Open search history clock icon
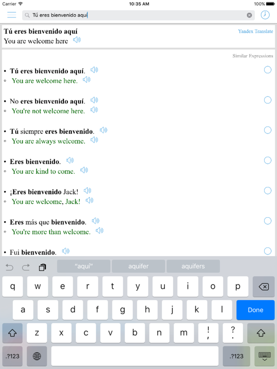Screen dimensions: 277x369 pyautogui.click(x=265, y=15)
